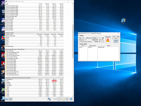Click the Speed (GFlops) column header in Linpack Output

(93, 46)
